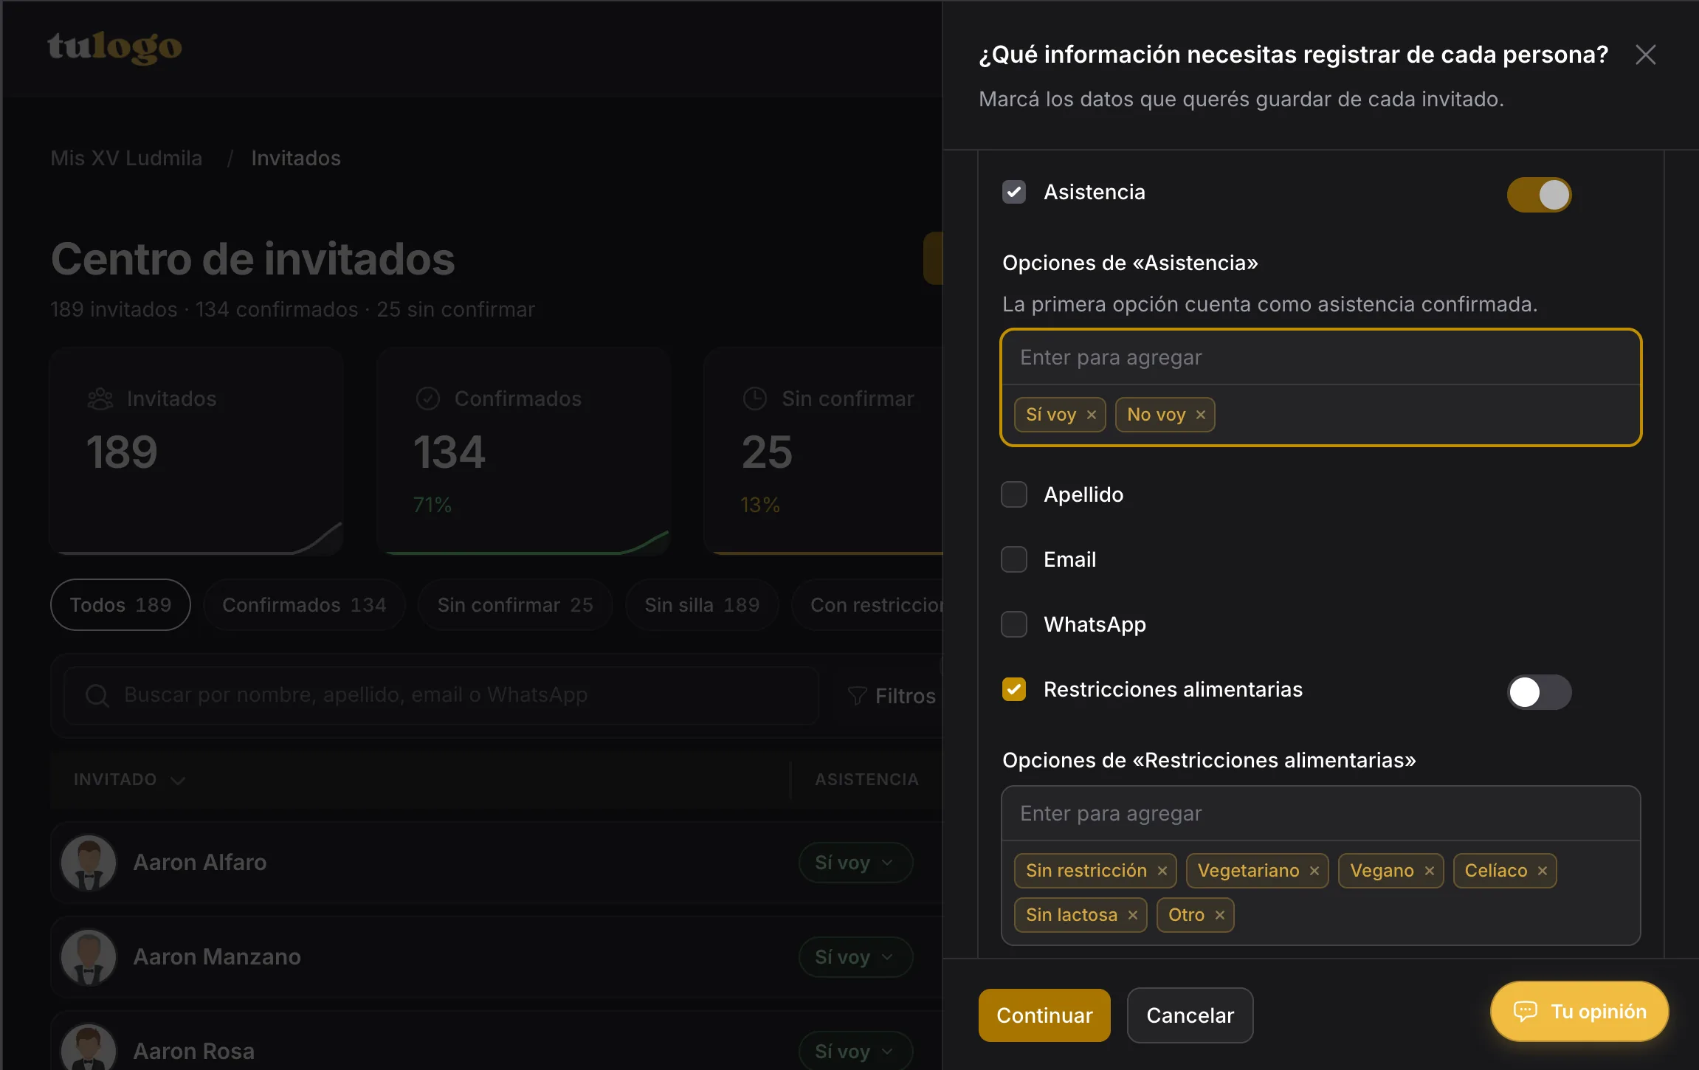This screenshot has height=1070, width=1699.
Task: Click the Confirmados check-circle icon
Action: [428, 399]
